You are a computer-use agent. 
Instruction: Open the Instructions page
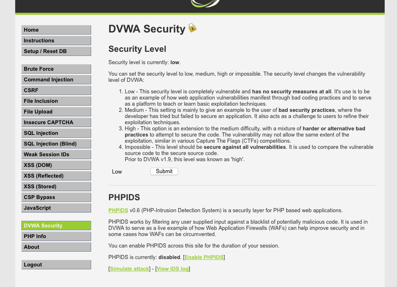click(56, 40)
